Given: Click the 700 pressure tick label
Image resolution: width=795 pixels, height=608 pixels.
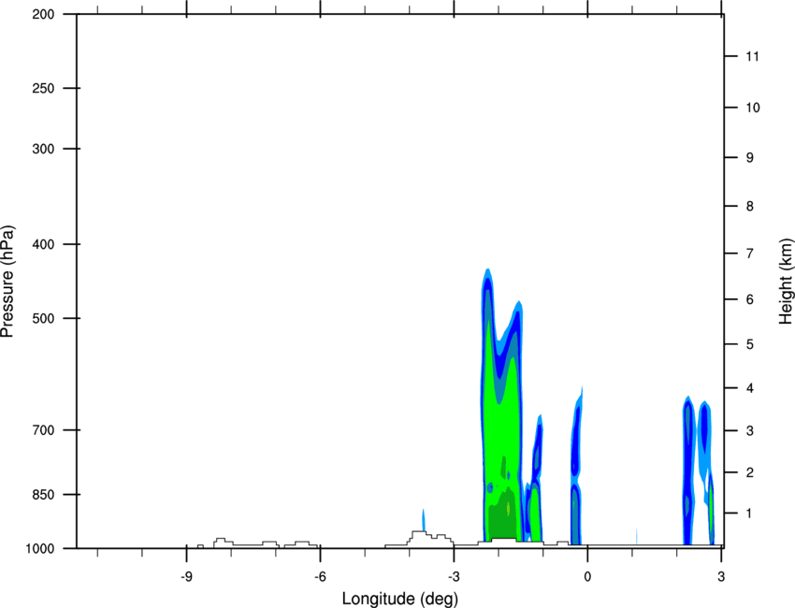Looking at the screenshot, I should coord(43,430).
